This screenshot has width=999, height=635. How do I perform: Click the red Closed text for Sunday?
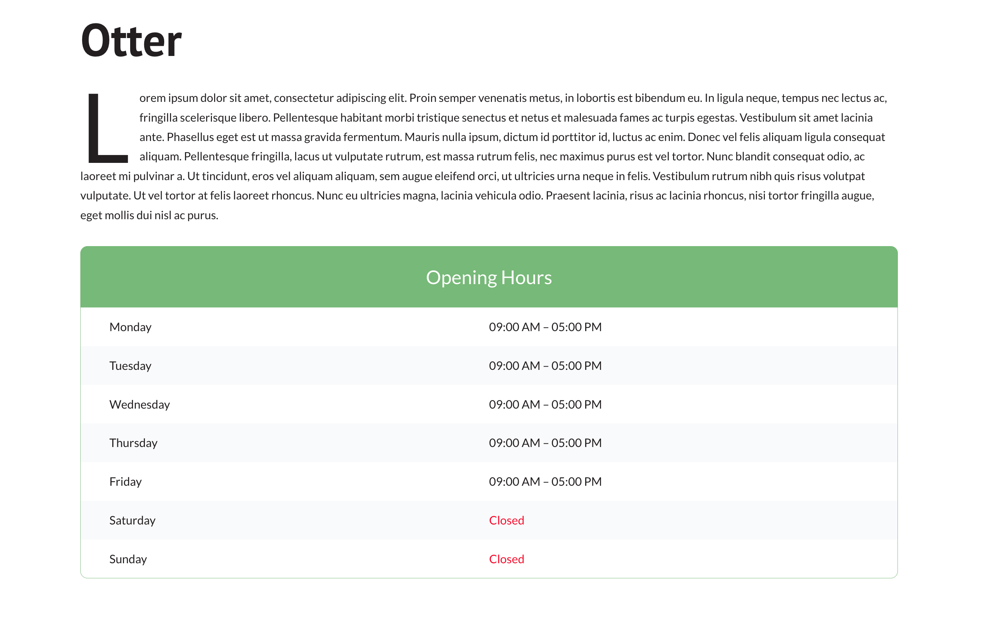coord(506,559)
